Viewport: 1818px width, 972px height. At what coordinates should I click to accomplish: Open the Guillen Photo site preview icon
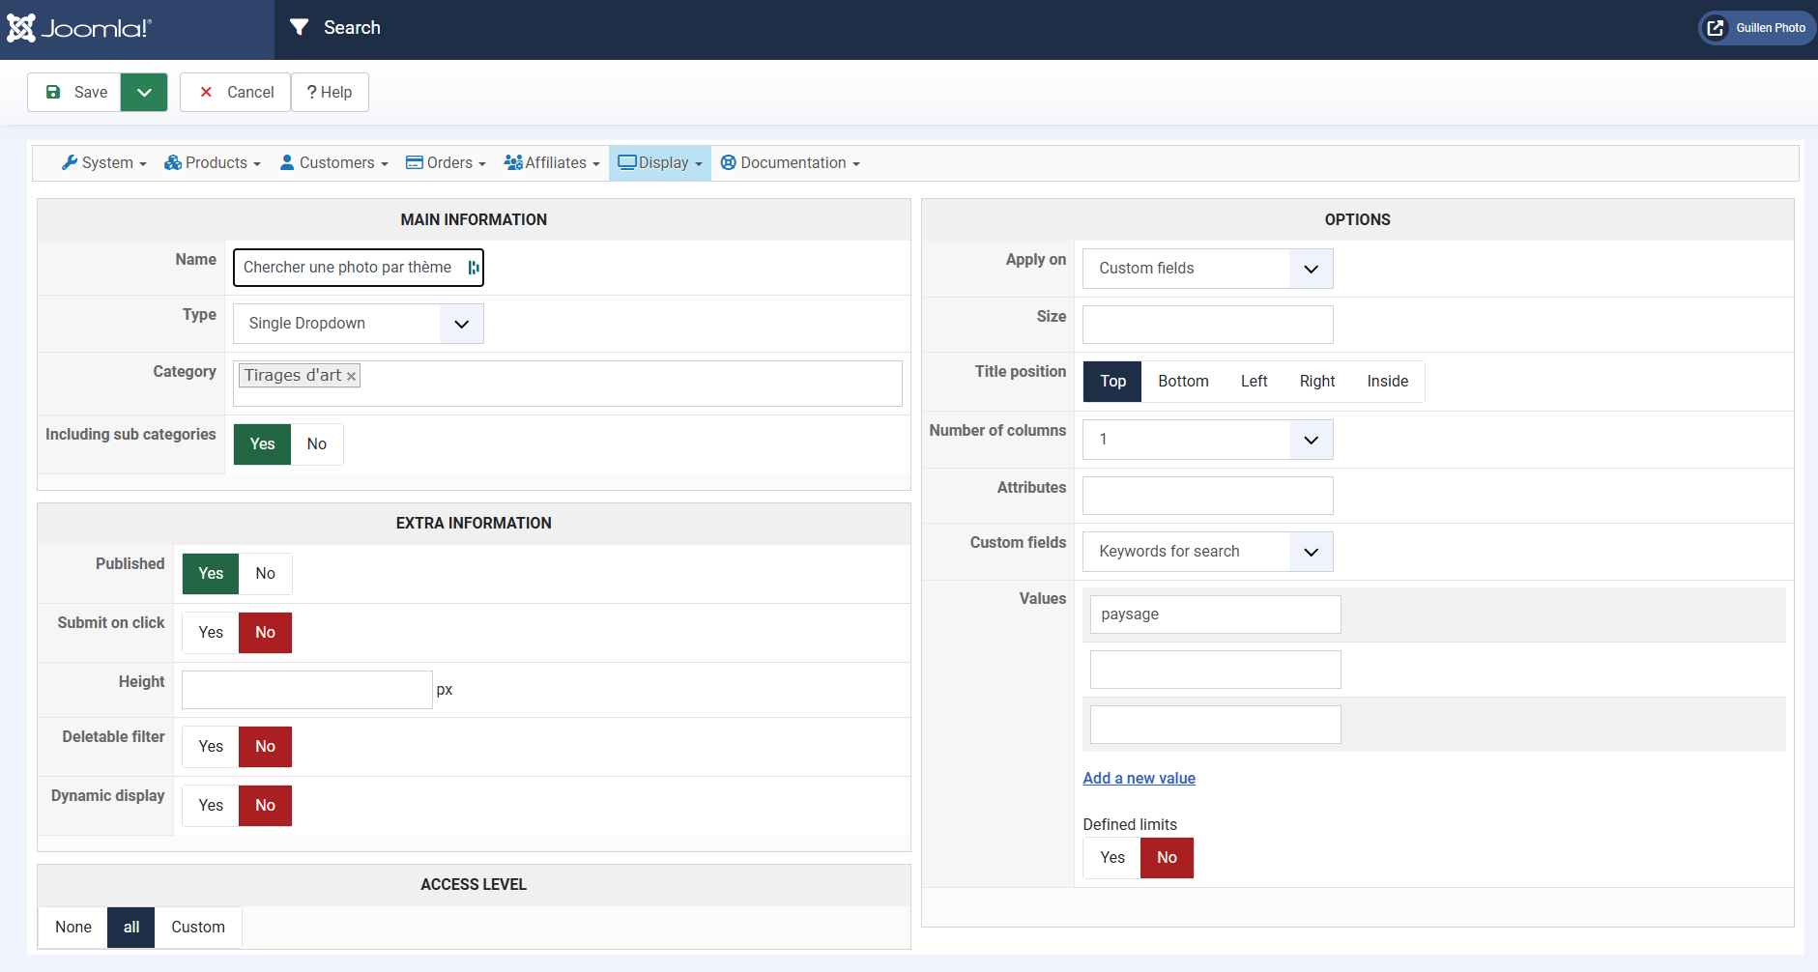point(1716,28)
